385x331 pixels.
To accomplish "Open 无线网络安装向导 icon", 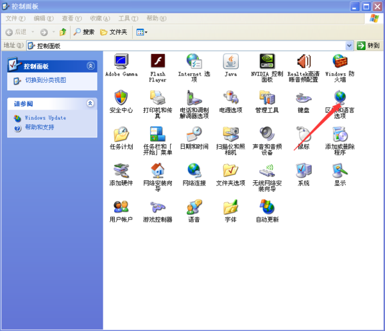I will click(x=267, y=171).
